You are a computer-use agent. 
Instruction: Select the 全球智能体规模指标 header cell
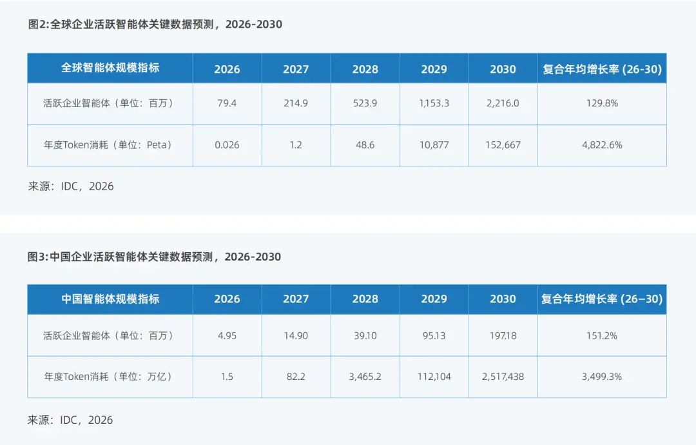click(x=110, y=68)
